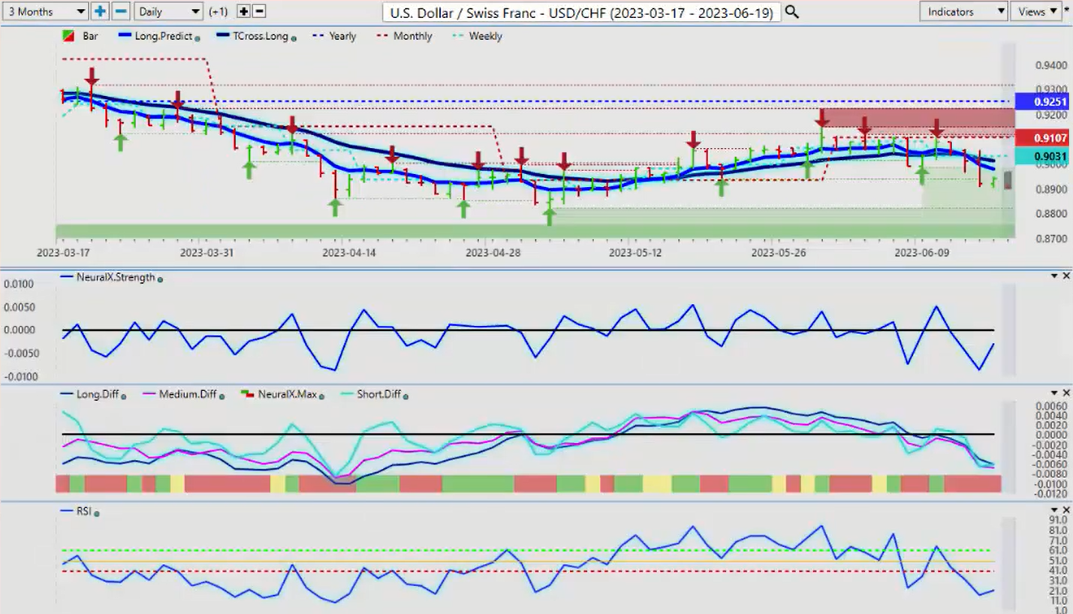The image size is (1073, 614).
Task: Click the 2023-06-09 date axis label
Action: click(921, 253)
